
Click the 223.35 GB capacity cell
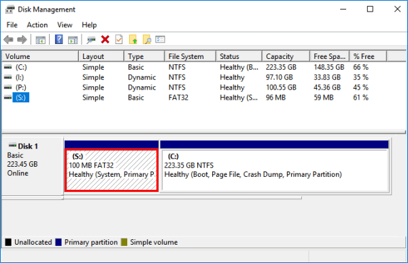[x=281, y=67]
